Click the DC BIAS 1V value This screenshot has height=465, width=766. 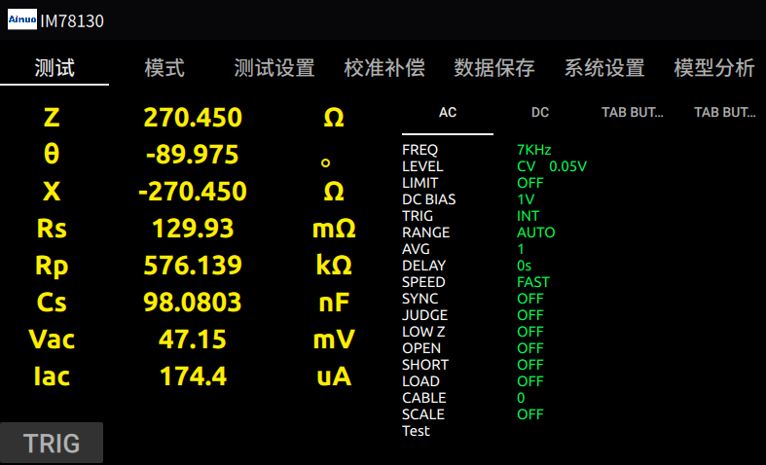526,199
